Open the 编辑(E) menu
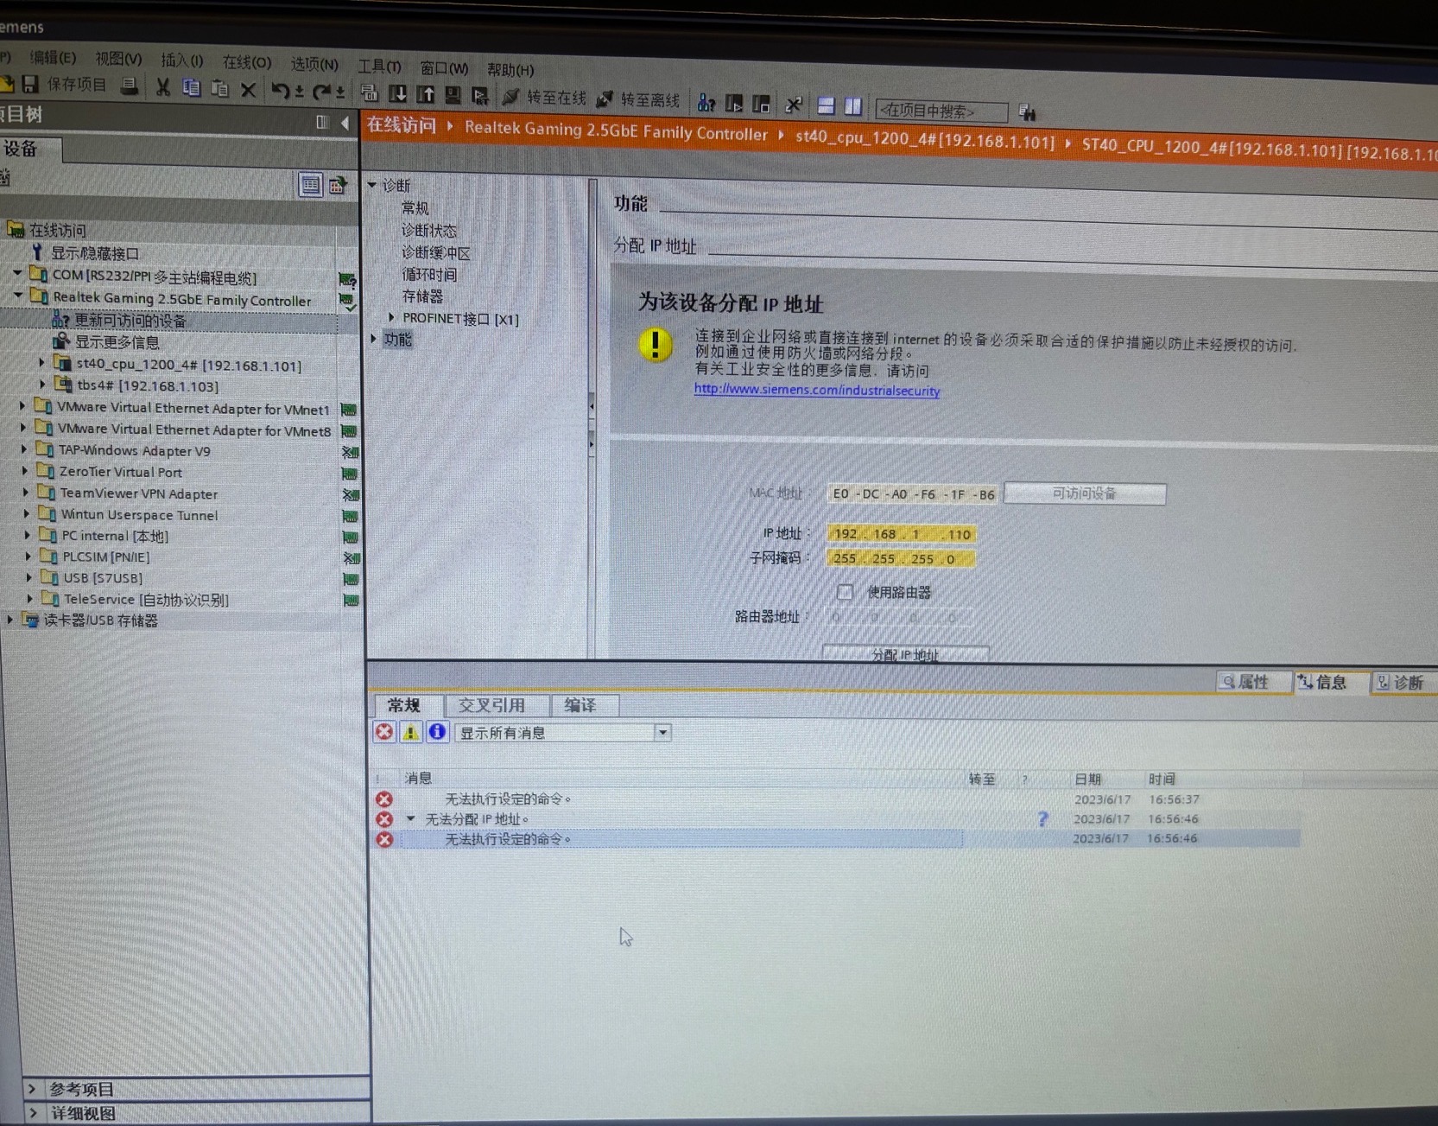Screen dimensions: 1438x1126 click(53, 57)
